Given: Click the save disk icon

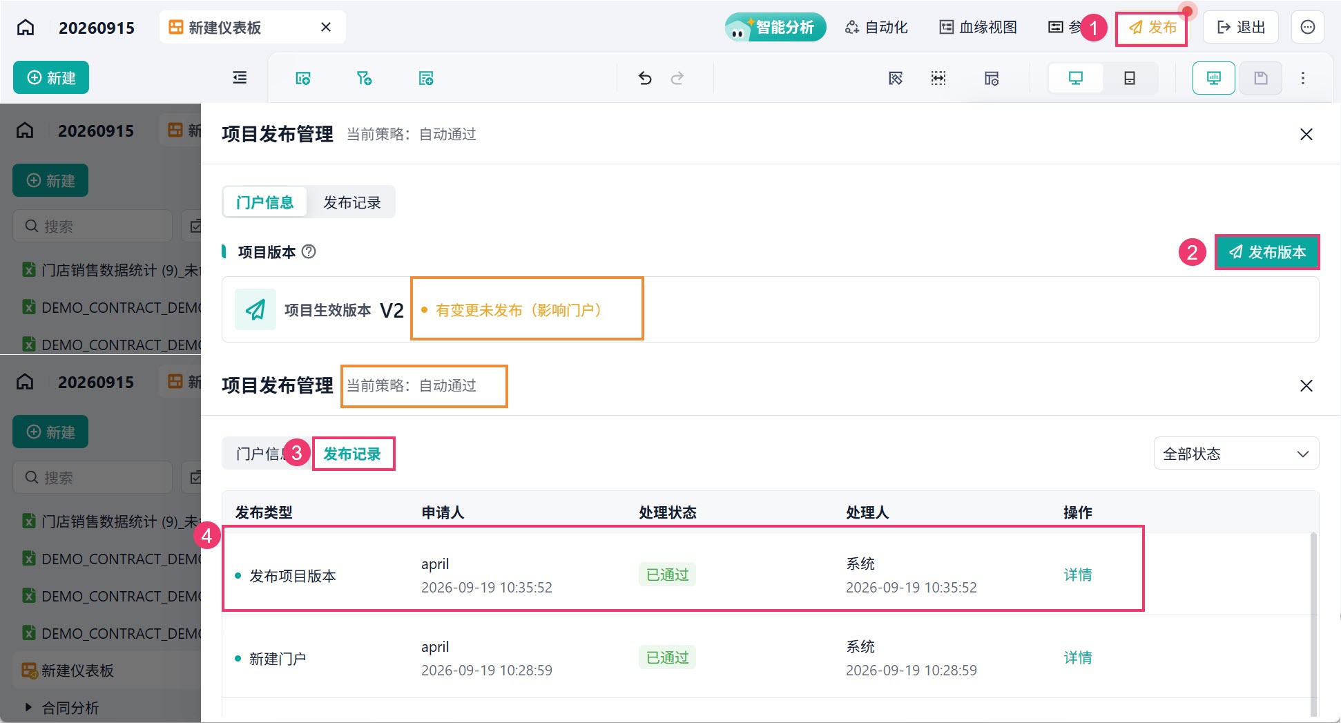Looking at the screenshot, I should (x=1261, y=78).
